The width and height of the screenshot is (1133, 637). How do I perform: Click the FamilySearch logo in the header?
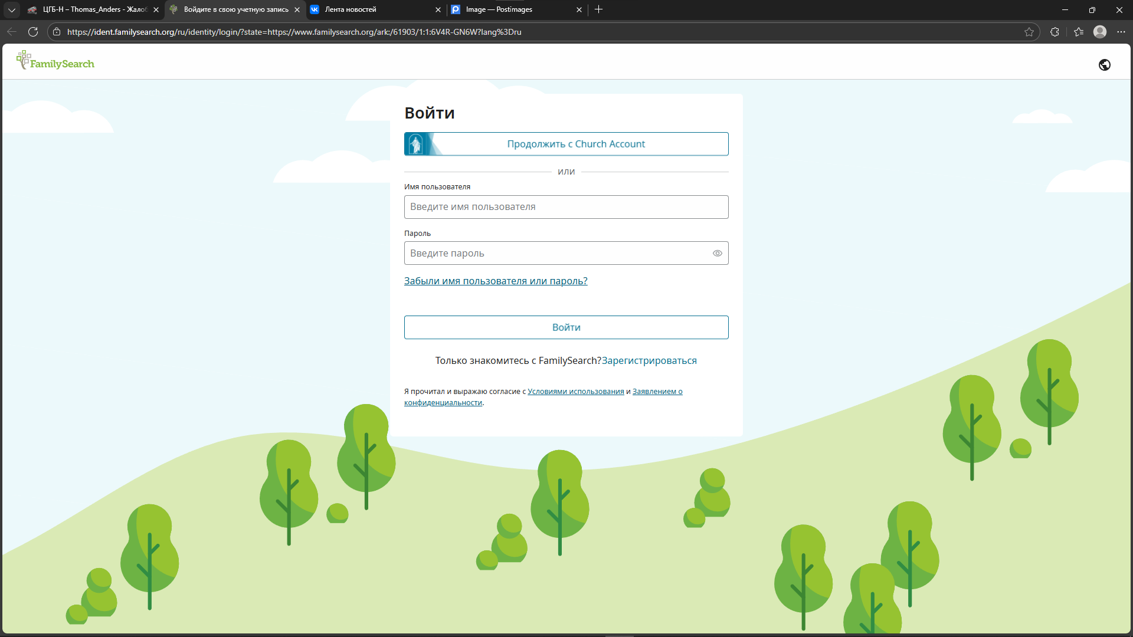click(55, 61)
